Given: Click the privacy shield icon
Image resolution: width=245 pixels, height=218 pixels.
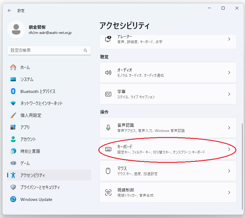Looking at the screenshot, I should tap(13, 187).
